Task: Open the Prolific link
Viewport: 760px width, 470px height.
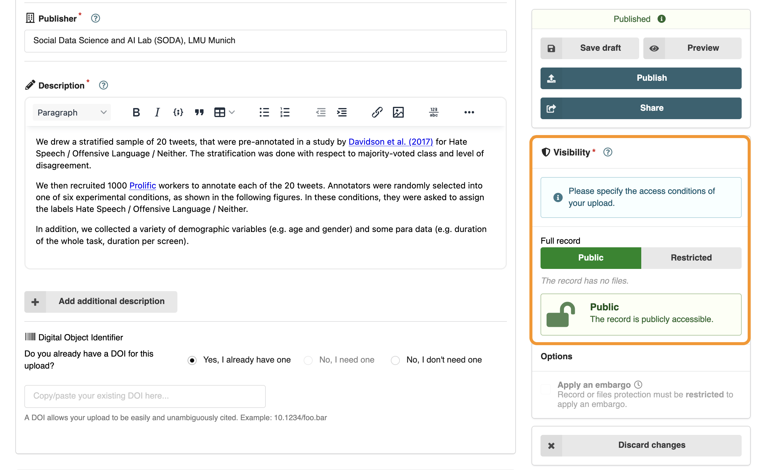Action: click(x=142, y=185)
